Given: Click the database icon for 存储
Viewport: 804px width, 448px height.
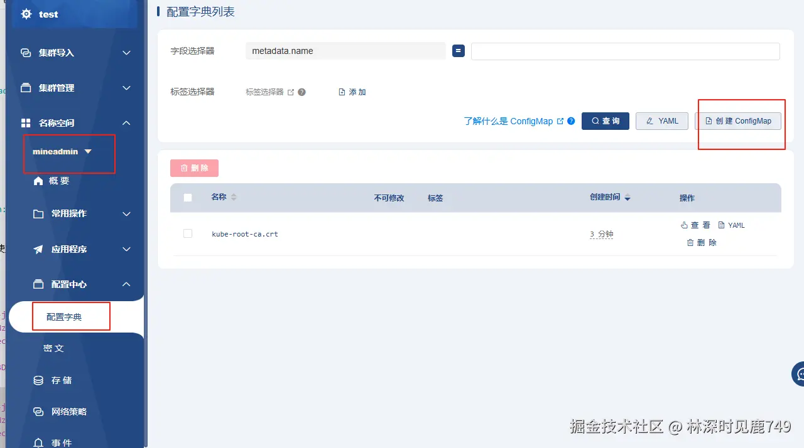Looking at the screenshot, I should coord(38,380).
